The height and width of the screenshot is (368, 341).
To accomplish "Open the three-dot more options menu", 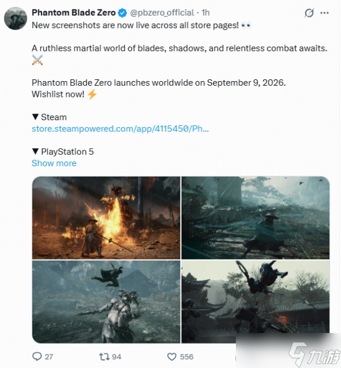I will coord(325,13).
